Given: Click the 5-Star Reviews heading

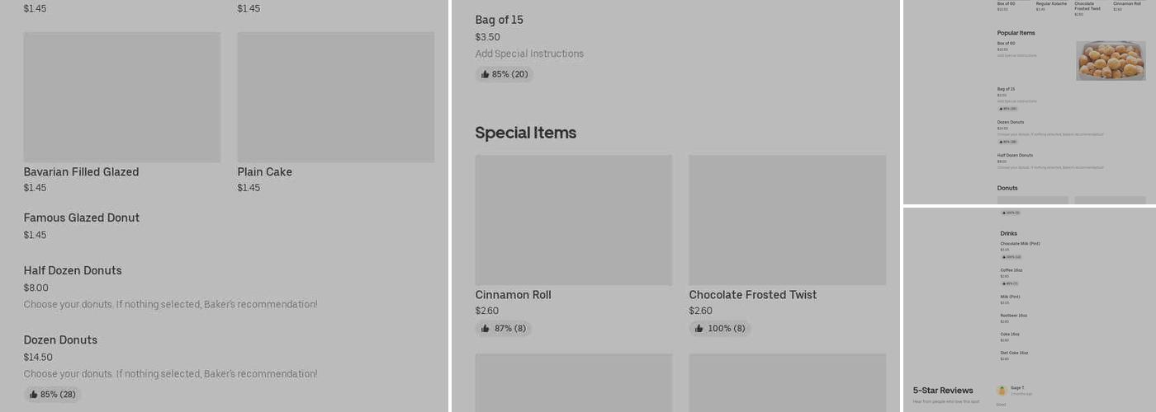Looking at the screenshot, I should [942, 391].
